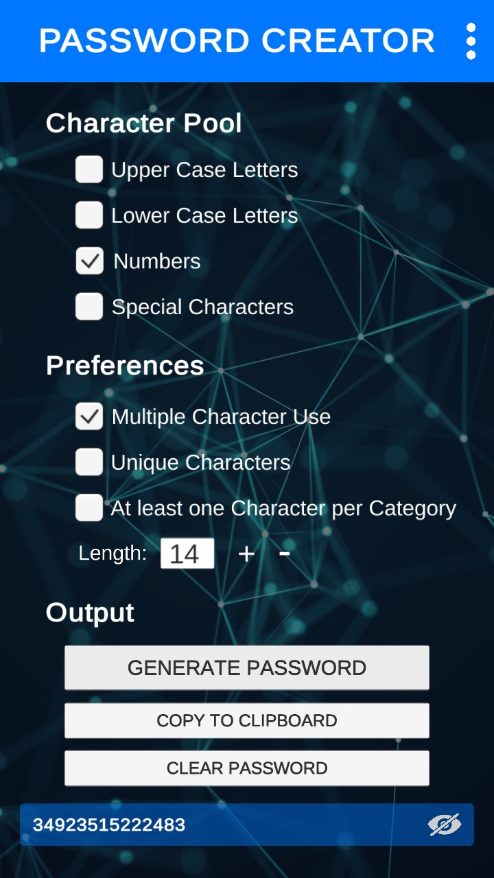Click the Length number input field

(x=187, y=554)
